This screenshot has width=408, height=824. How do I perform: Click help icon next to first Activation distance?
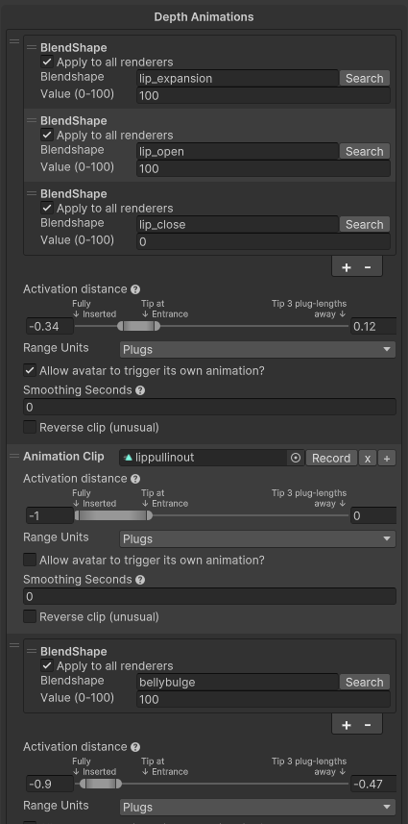pyautogui.click(x=135, y=289)
